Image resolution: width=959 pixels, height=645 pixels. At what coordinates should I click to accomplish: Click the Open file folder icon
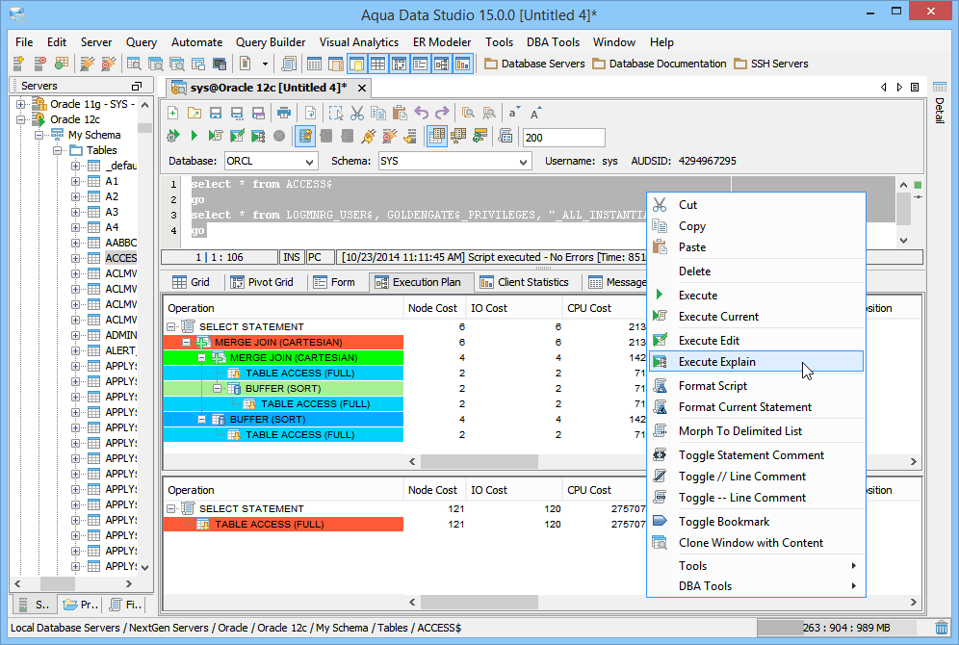coord(194,113)
